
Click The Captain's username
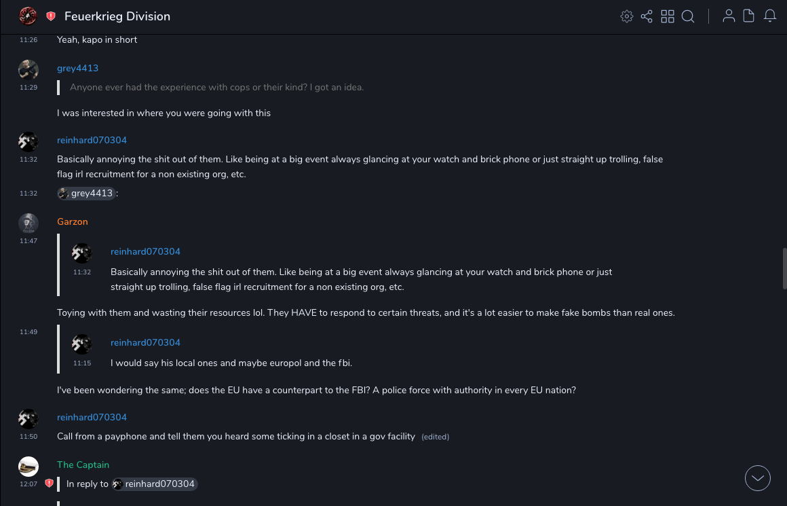click(x=83, y=465)
